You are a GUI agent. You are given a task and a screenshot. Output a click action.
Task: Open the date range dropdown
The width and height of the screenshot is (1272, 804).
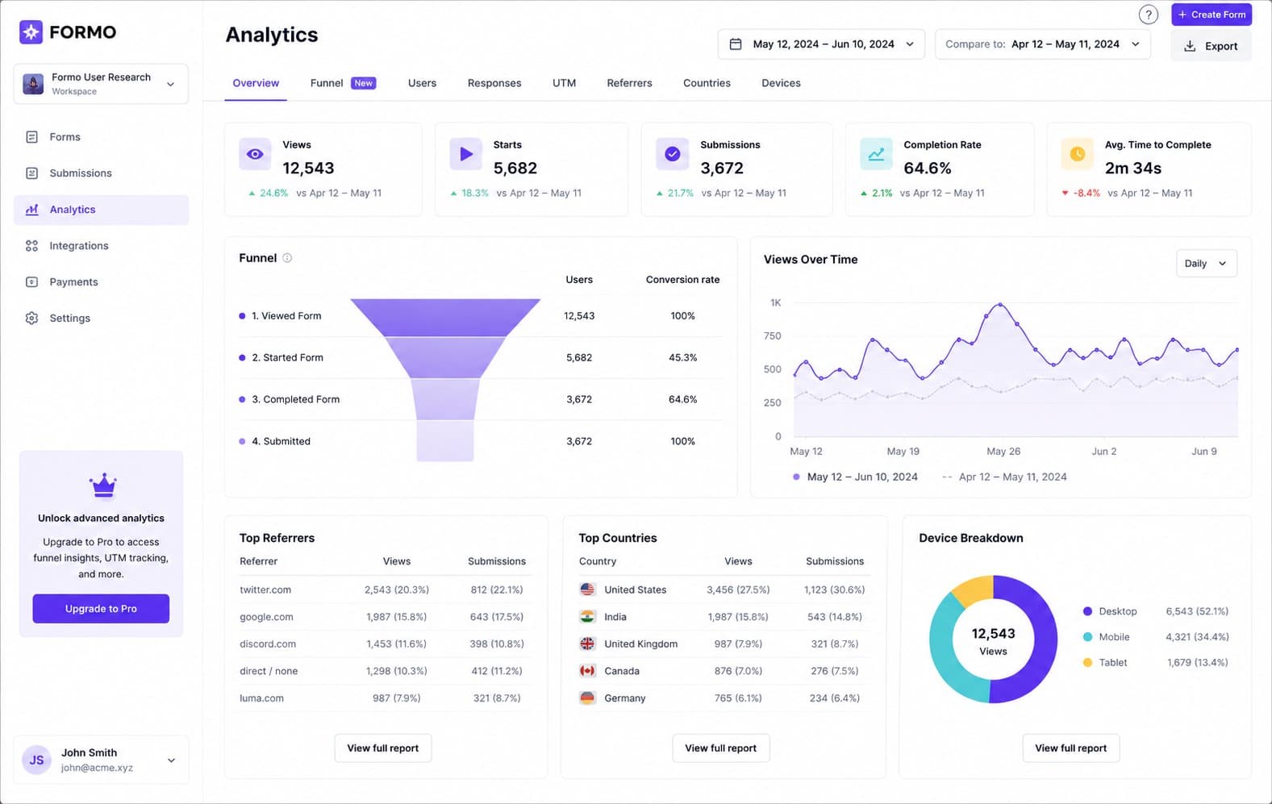(822, 44)
